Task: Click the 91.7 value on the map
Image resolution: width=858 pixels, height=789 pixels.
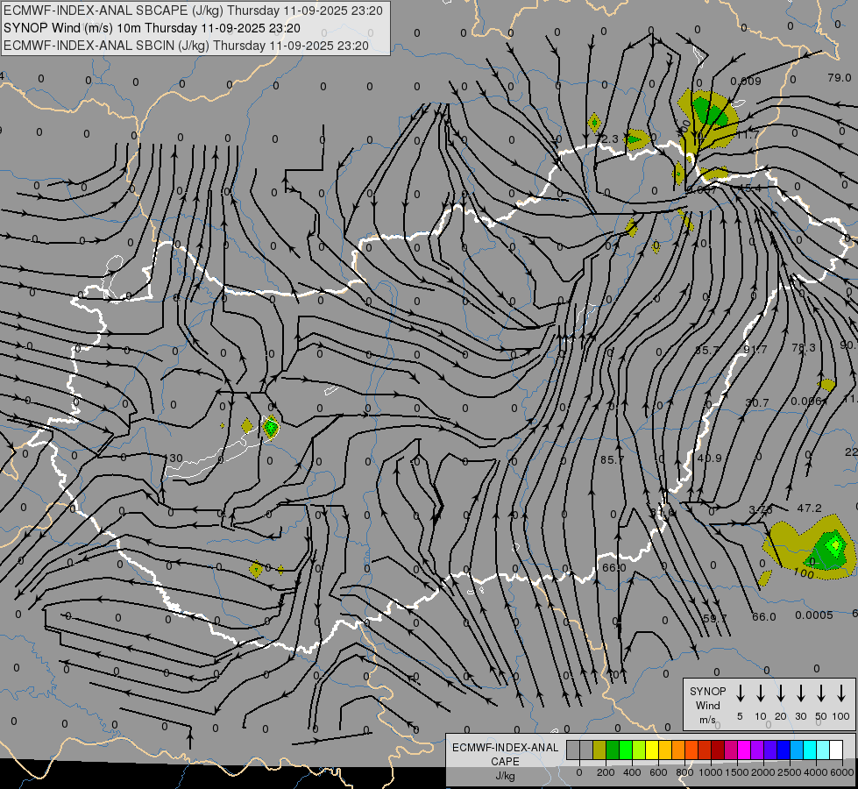Action: 755,349
